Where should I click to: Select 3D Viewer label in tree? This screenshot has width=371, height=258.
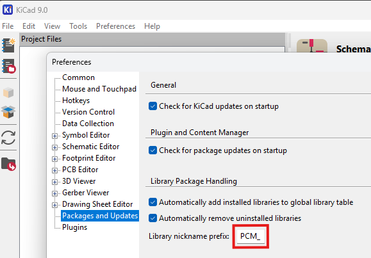point(79,181)
